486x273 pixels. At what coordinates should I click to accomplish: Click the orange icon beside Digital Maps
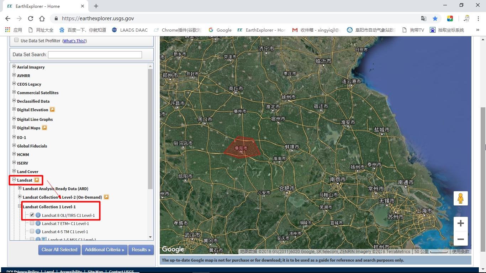tap(44, 128)
